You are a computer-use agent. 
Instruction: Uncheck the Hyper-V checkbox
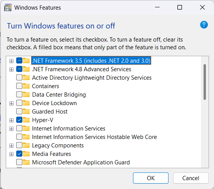(19, 120)
